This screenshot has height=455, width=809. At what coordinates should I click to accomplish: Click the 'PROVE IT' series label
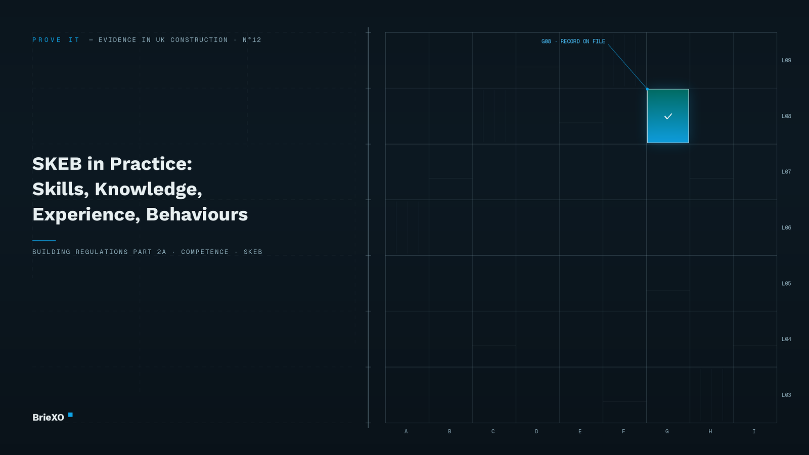[56, 40]
